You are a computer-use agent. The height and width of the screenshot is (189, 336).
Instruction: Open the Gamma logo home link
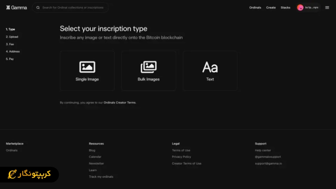tap(16, 8)
